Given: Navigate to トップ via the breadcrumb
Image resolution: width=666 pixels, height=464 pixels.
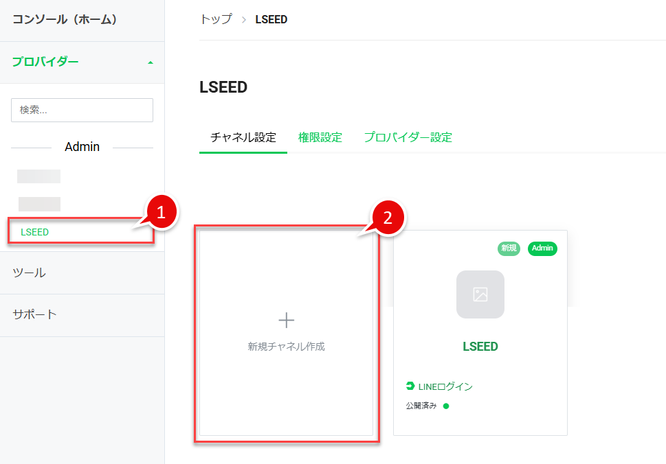Looking at the screenshot, I should click(x=215, y=19).
